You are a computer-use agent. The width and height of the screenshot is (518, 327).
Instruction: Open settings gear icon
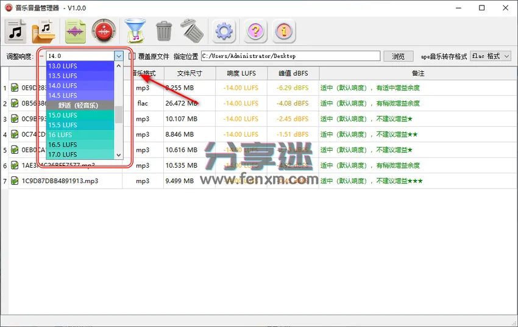coord(224,31)
